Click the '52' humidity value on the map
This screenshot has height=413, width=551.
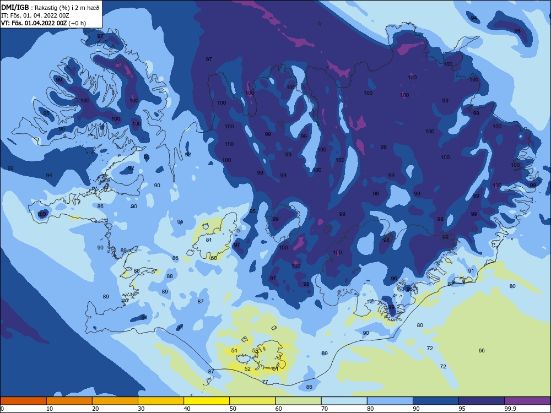tap(248, 369)
